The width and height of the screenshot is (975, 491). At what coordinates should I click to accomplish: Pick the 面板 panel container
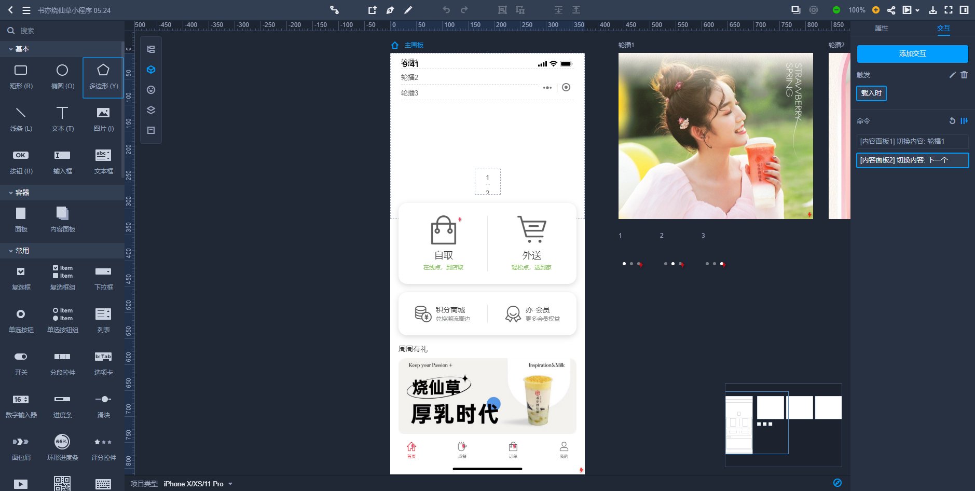pos(21,220)
